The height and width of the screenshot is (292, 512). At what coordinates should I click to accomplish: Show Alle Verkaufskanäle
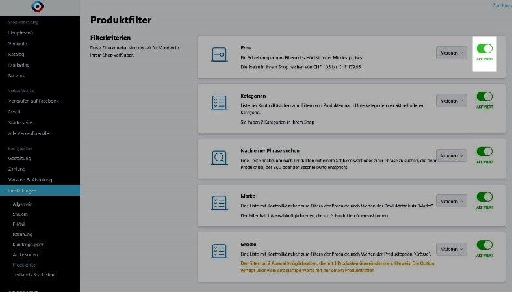coord(29,133)
